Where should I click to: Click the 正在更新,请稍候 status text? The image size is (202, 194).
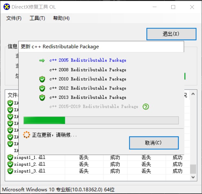click(x=54, y=135)
